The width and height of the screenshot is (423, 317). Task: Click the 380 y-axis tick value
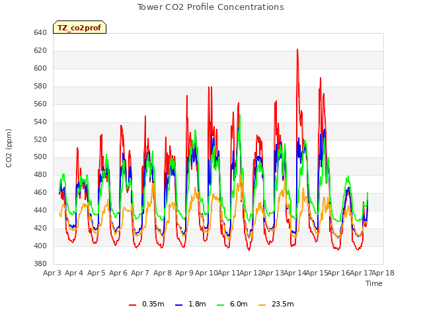[x=40, y=264]
